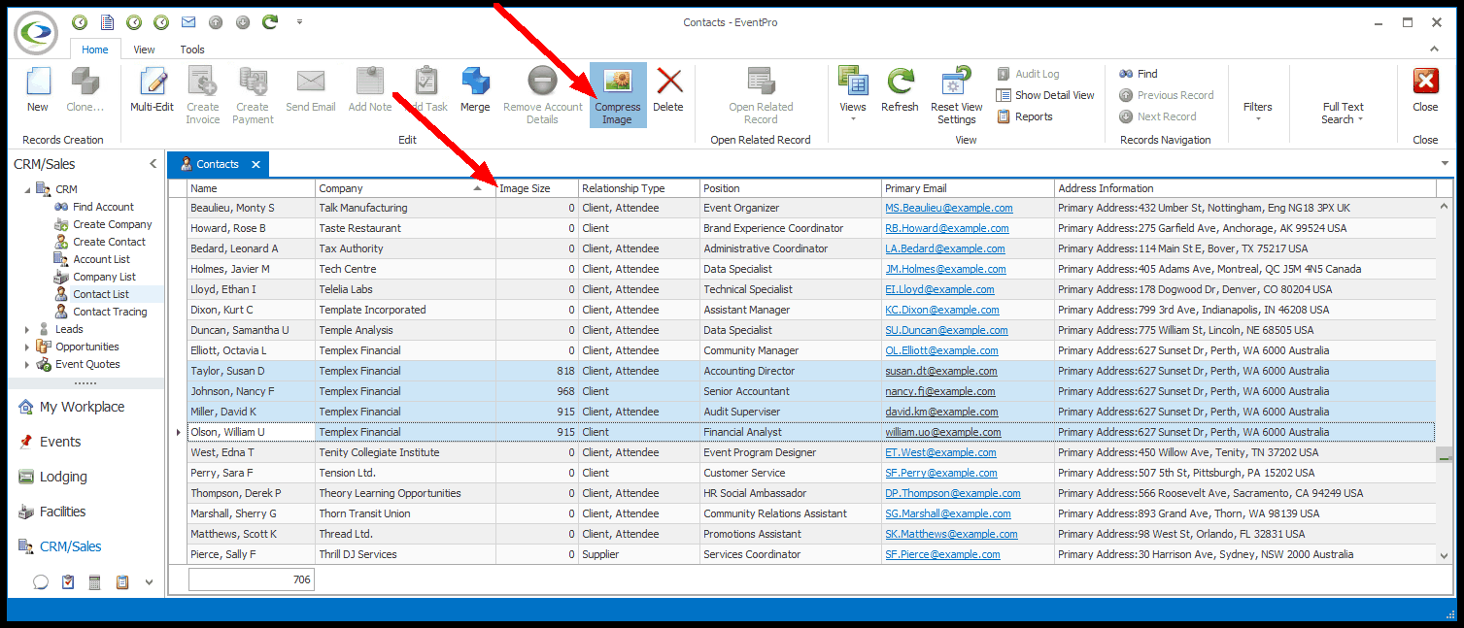Image resolution: width=1464 pixels, height=628 pixels.
Task: Click the green refresh arrow in quick access toolbar
Action: click(x=270, y=21)
